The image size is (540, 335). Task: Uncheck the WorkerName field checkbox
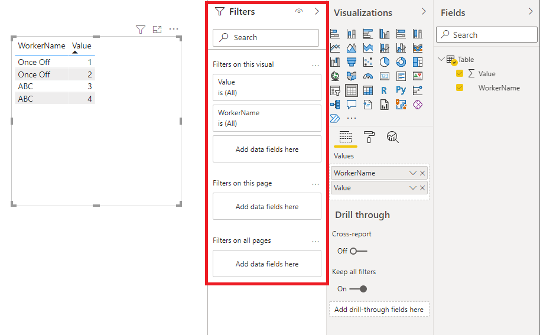point(460,87)
